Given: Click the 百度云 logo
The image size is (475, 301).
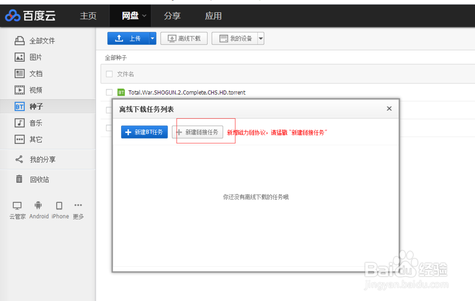Looking at the screenshot, I should pos(30,16).
